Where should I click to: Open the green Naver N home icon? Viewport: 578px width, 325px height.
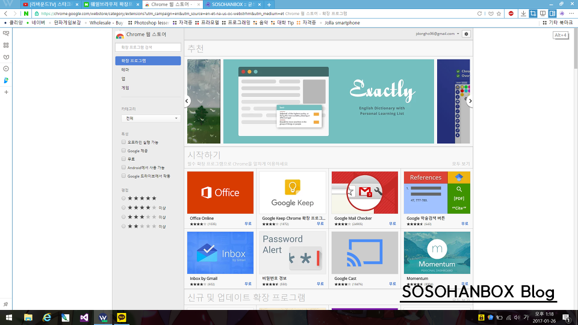(26, 14)
